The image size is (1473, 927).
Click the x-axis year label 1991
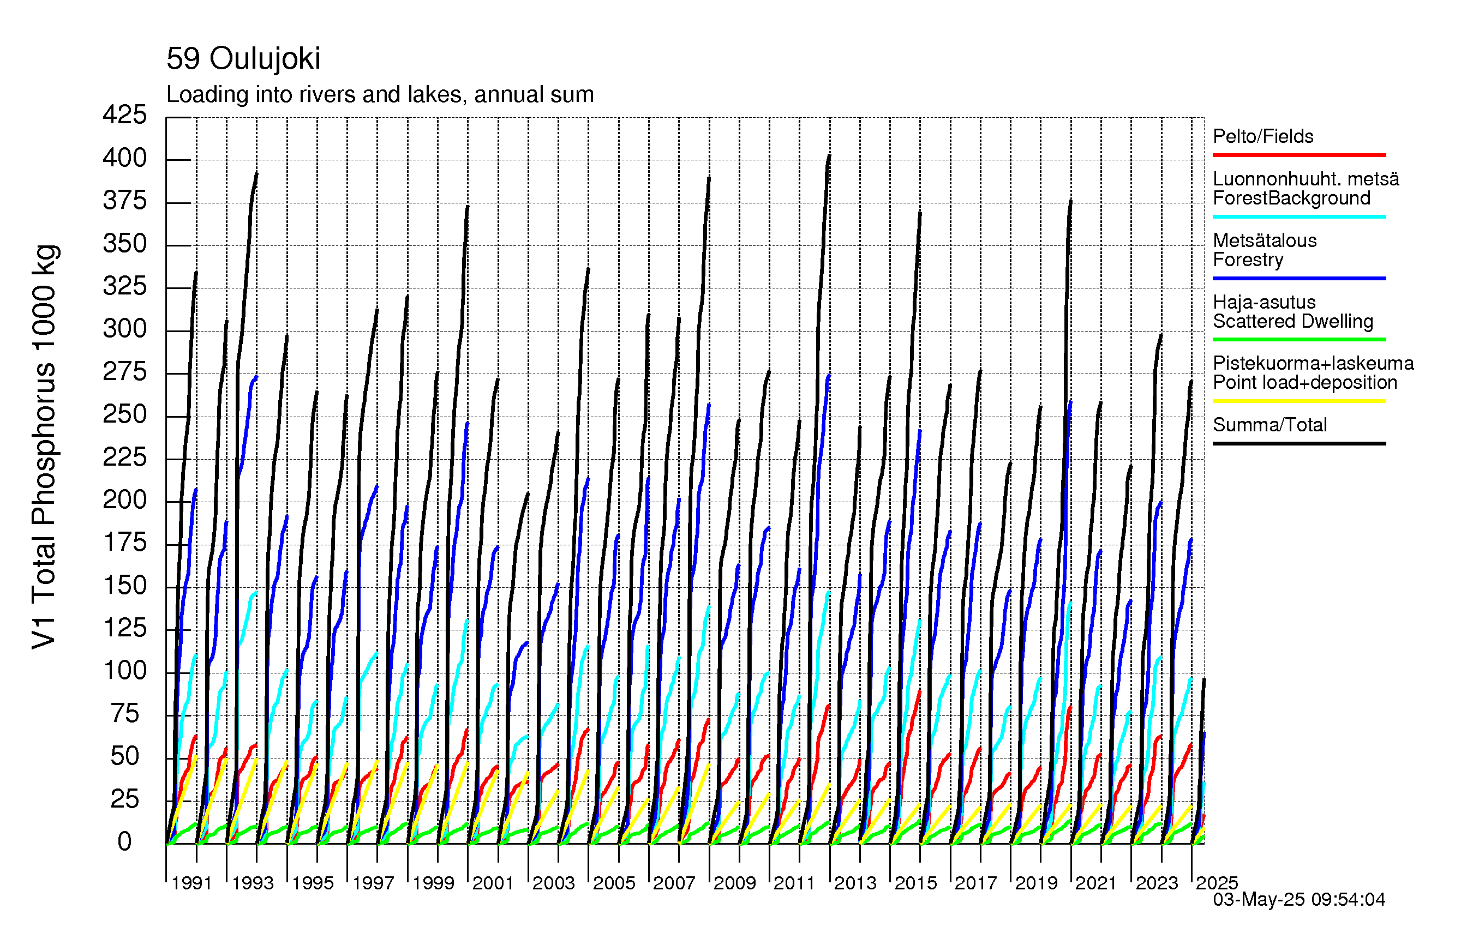191,883
